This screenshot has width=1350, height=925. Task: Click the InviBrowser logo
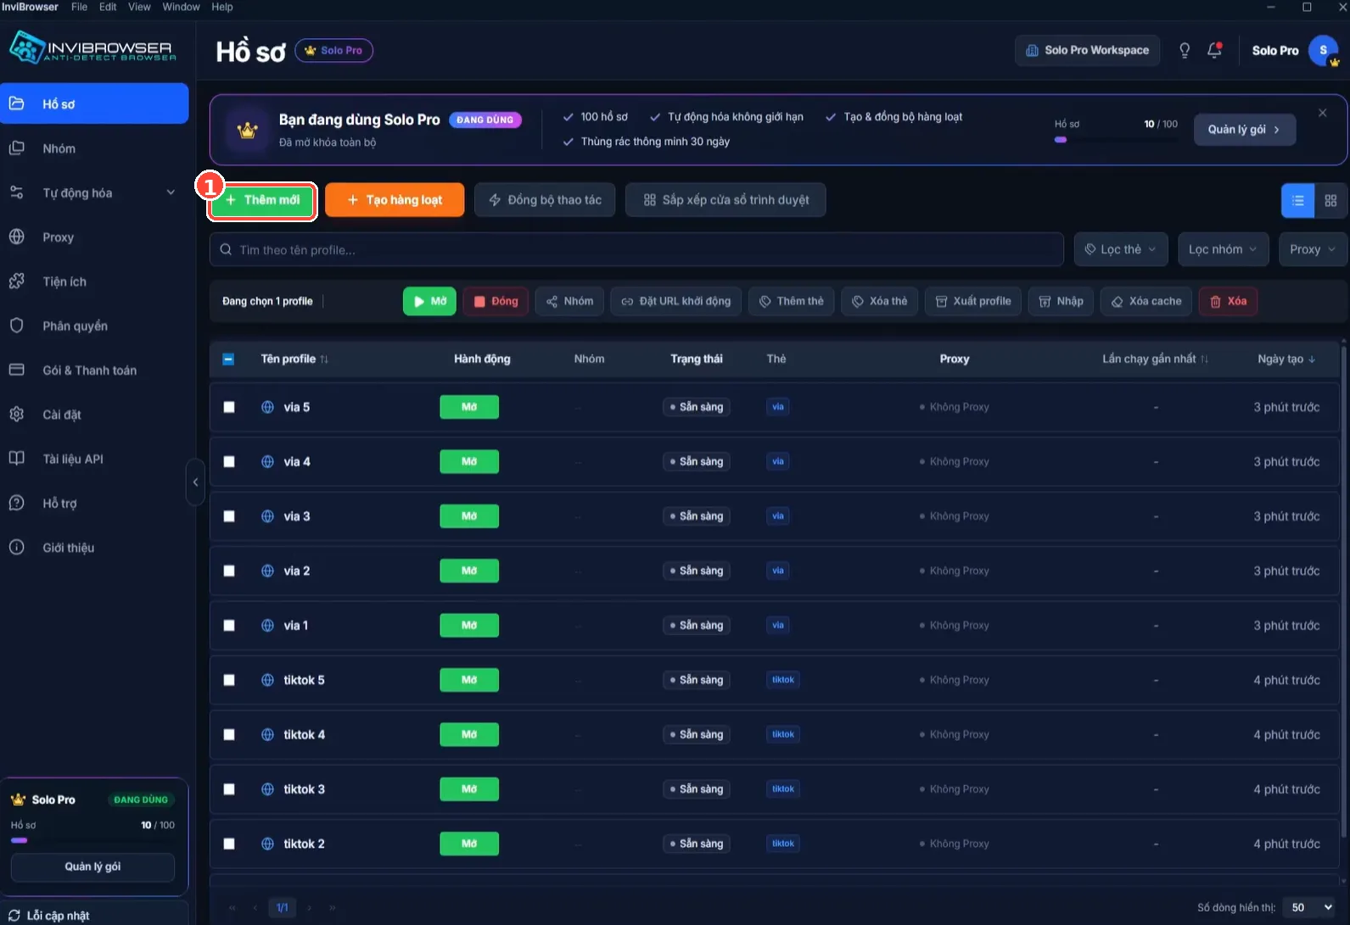pos(92,47)
